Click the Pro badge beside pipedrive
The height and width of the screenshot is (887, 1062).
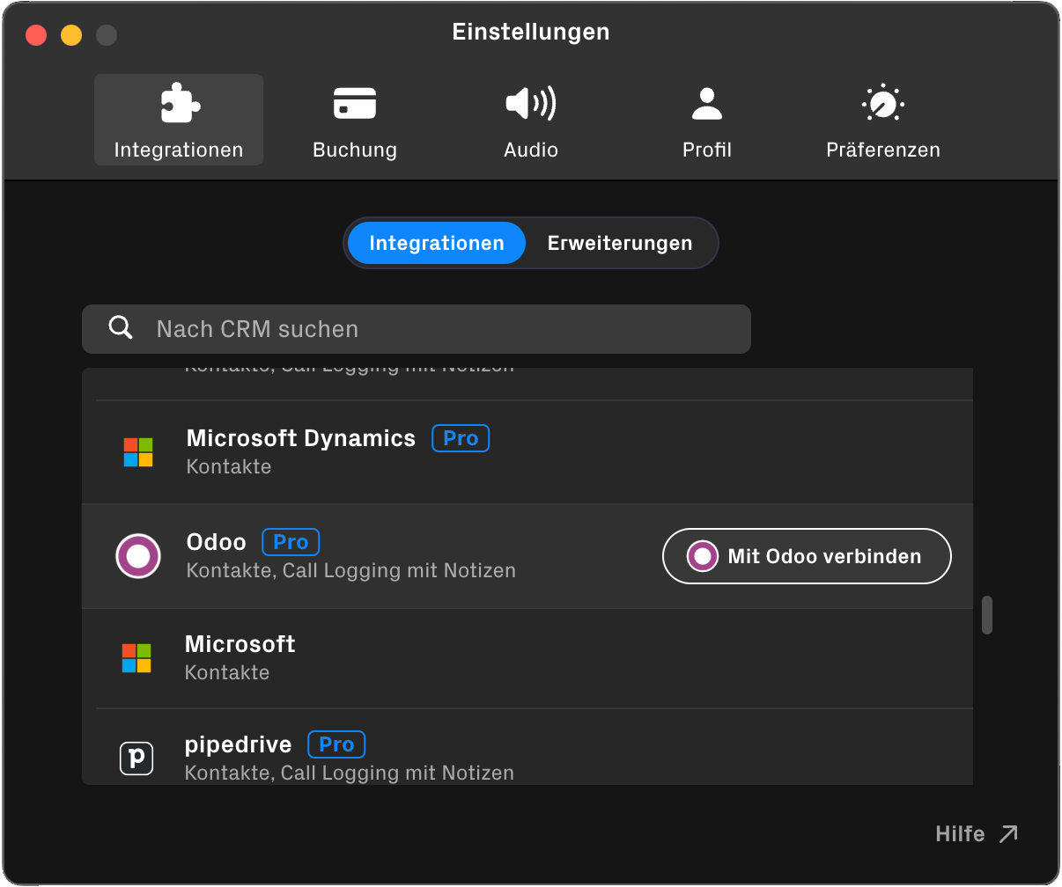336,744
